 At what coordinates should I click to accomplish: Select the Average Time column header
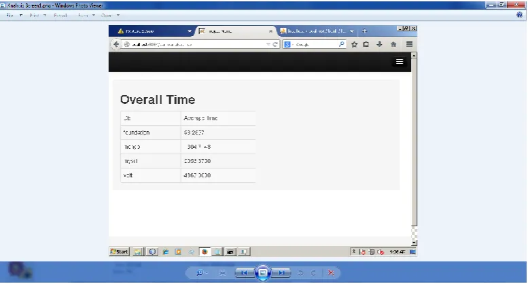point(200,118)
